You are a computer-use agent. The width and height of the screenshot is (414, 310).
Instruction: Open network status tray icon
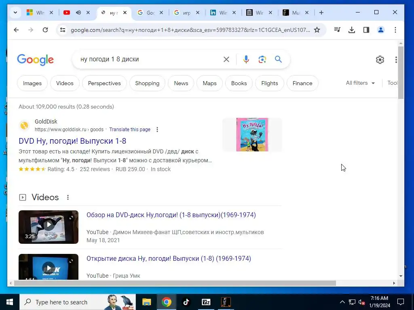pyautogui.click(x=352, y=302)
